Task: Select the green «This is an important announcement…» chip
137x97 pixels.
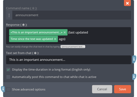Action: point(36,32)
